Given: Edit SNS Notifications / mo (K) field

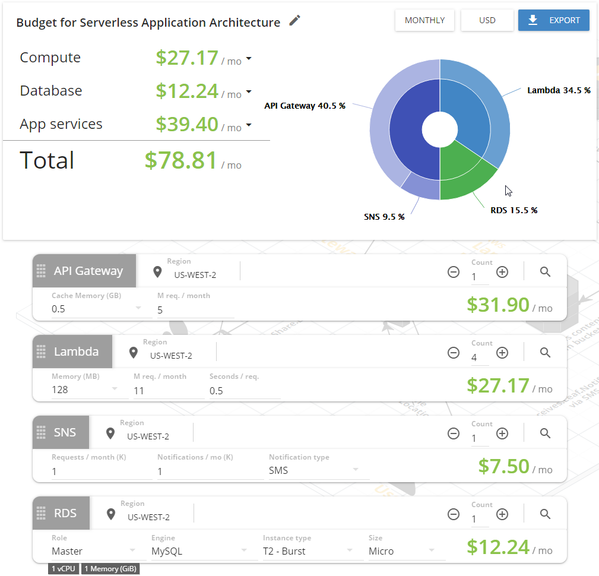Looking at the screenshot, I should pyautogui.click(x=211, y=471).
